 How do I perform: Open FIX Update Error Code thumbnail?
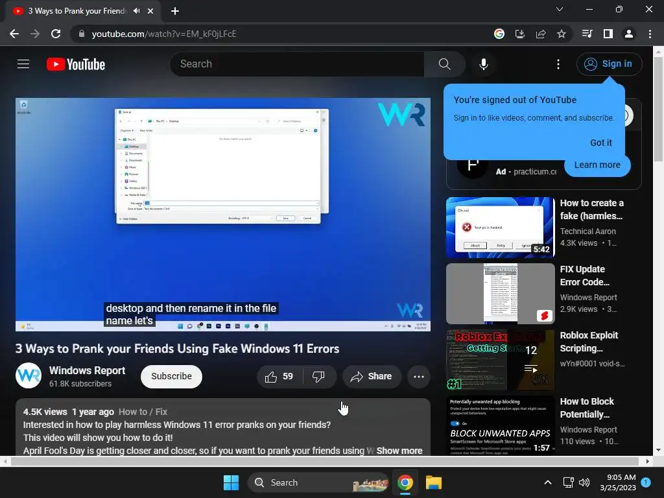(500, 294)
